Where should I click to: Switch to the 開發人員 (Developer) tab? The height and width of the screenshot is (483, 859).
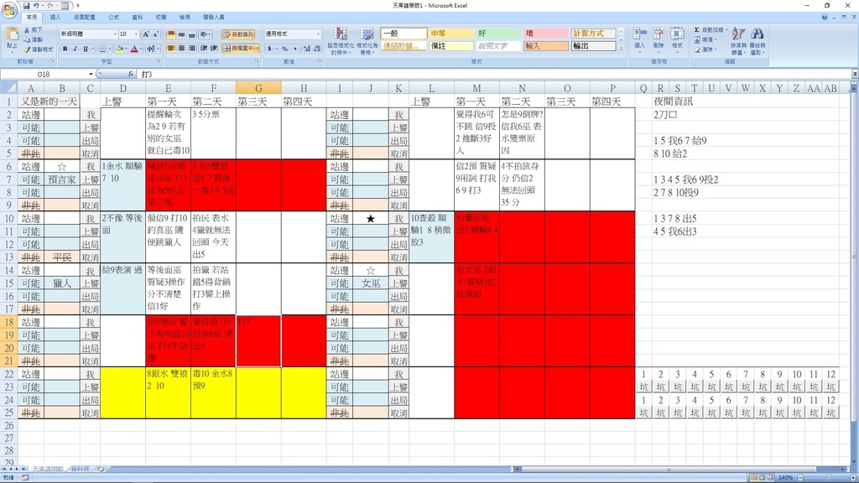(214, 18)
